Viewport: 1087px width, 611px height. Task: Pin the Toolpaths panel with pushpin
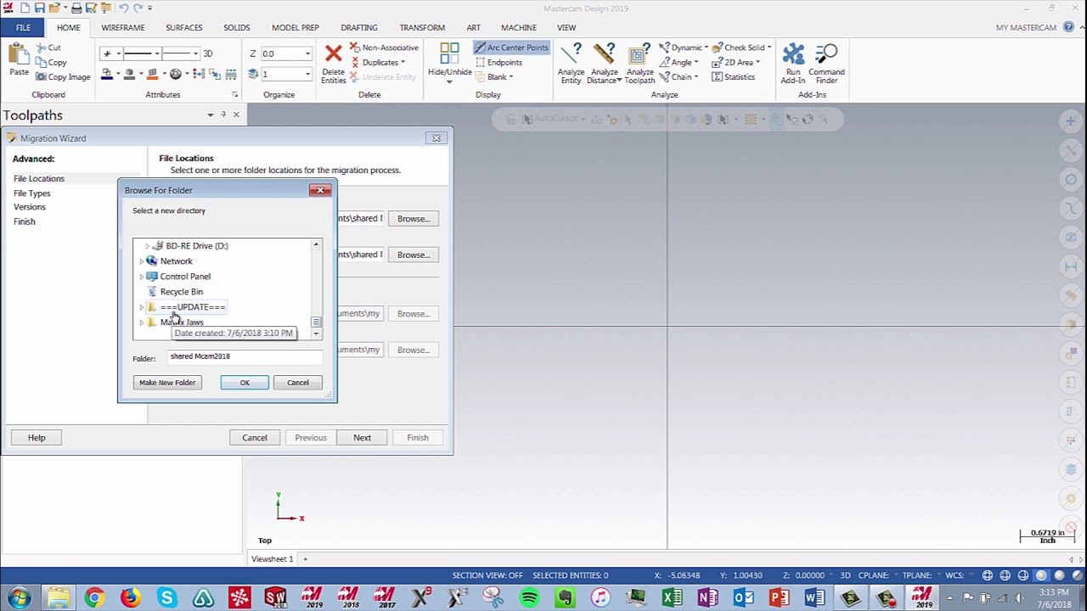point(223,115)
